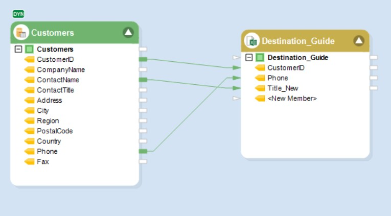Screen dimensions: 391x216
Task: Click the yellow field icon next to Address
Action: tap(29, 101)
